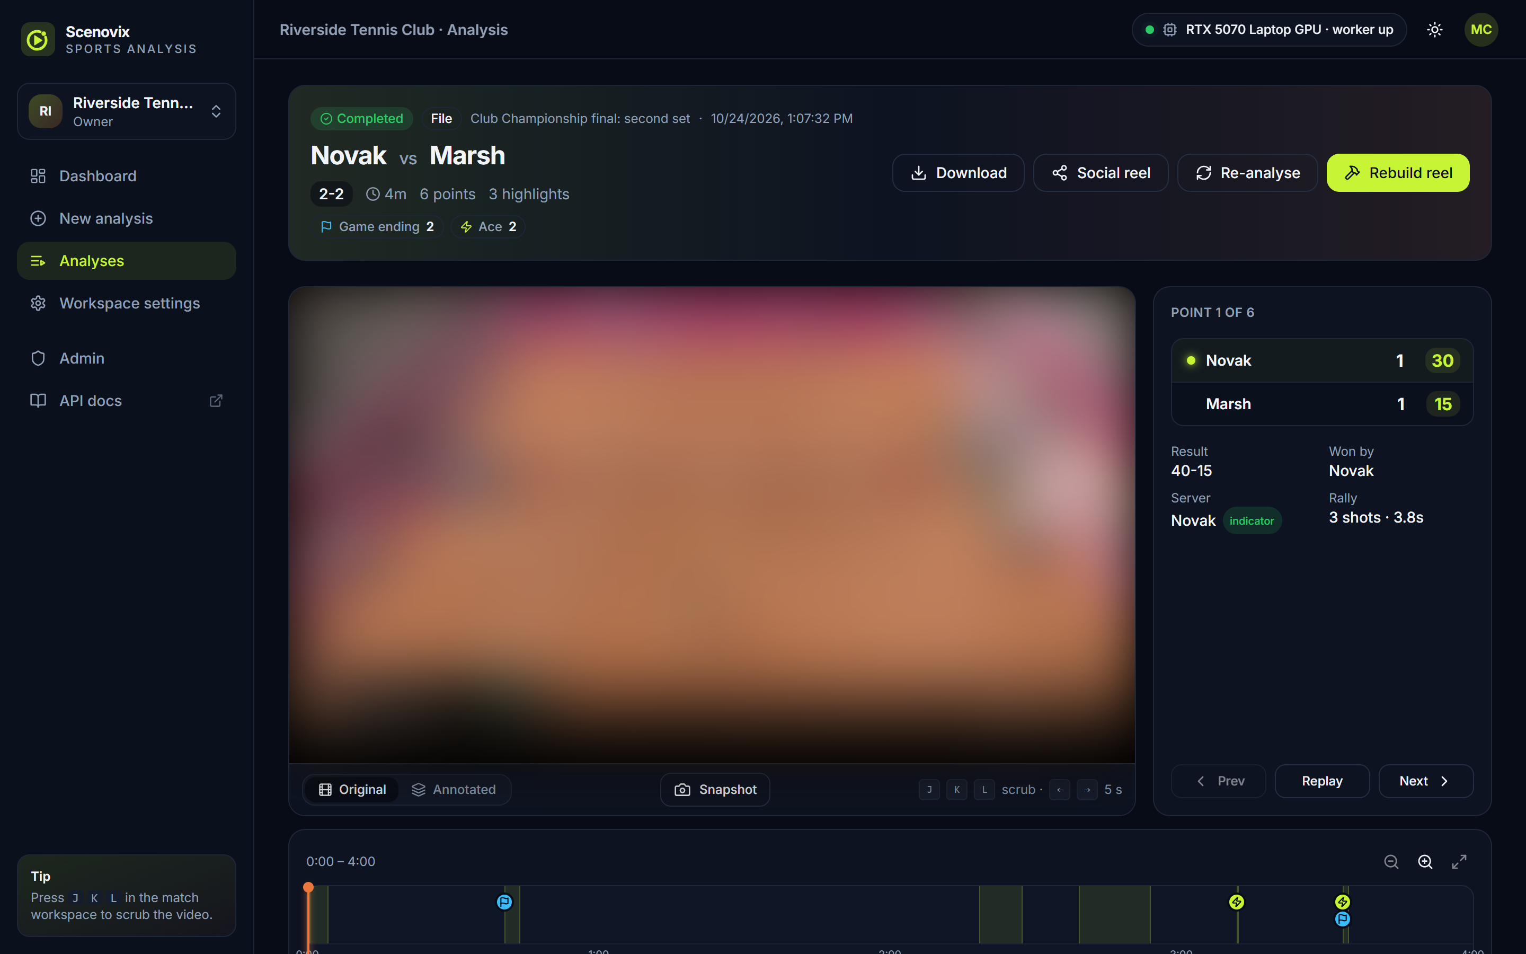This screenshot has width=1526, height=954.
Task: Click the L scrub key hint
Action: coord(984,789)
